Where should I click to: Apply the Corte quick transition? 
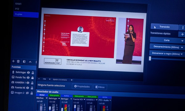pyautogui.click(x=167, y=40)
